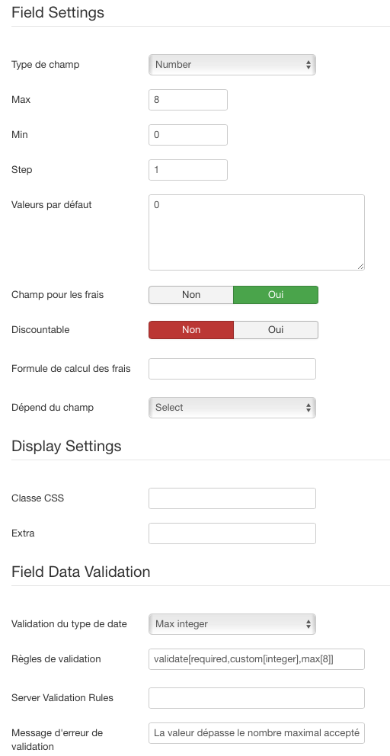Open Validation du type de date dropdown
Viewport: 390px width, 756px height.
coord(232,624)
